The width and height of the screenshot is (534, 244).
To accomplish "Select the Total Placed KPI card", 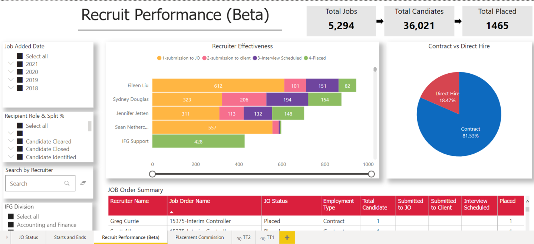I will click(497, 21).
